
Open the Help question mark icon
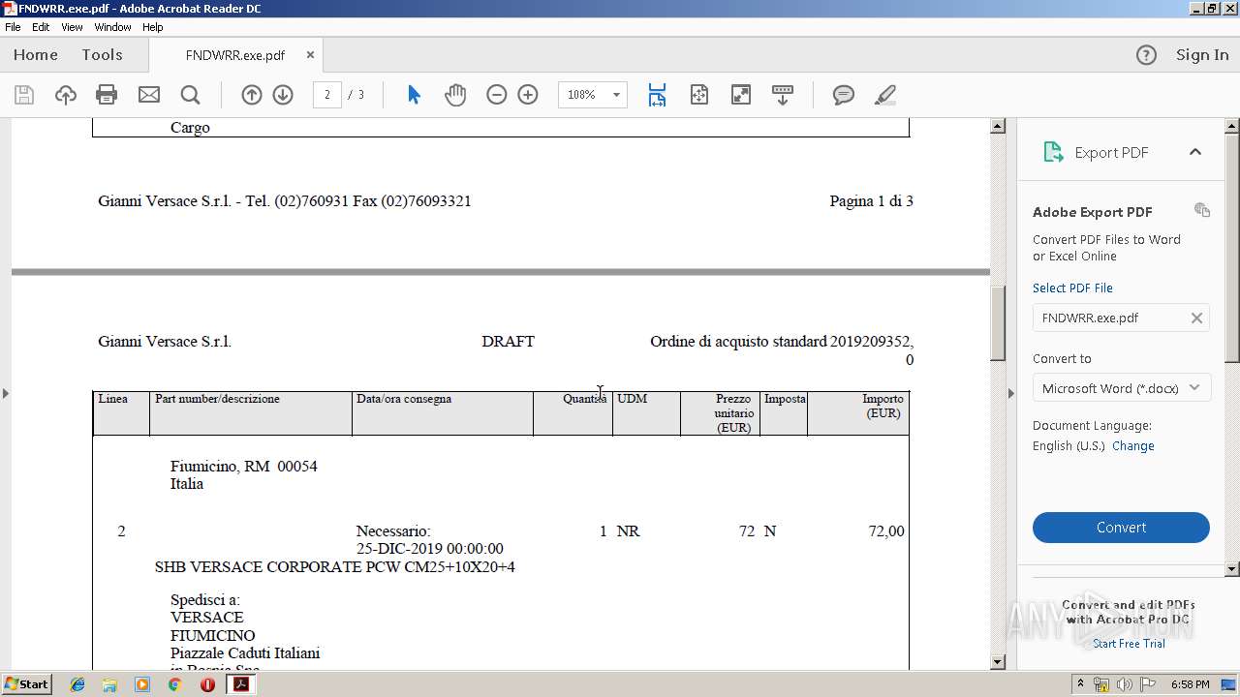[x=1146, y=55]
